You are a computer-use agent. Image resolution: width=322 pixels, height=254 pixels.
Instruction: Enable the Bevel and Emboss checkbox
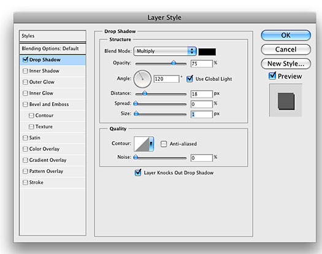[25, 104]
